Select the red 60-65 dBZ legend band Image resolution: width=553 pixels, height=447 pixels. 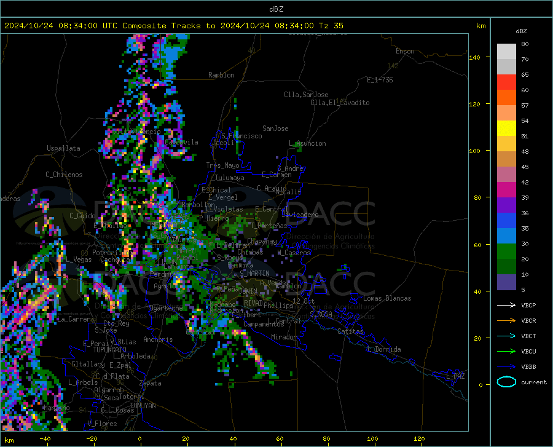(506, 82)
